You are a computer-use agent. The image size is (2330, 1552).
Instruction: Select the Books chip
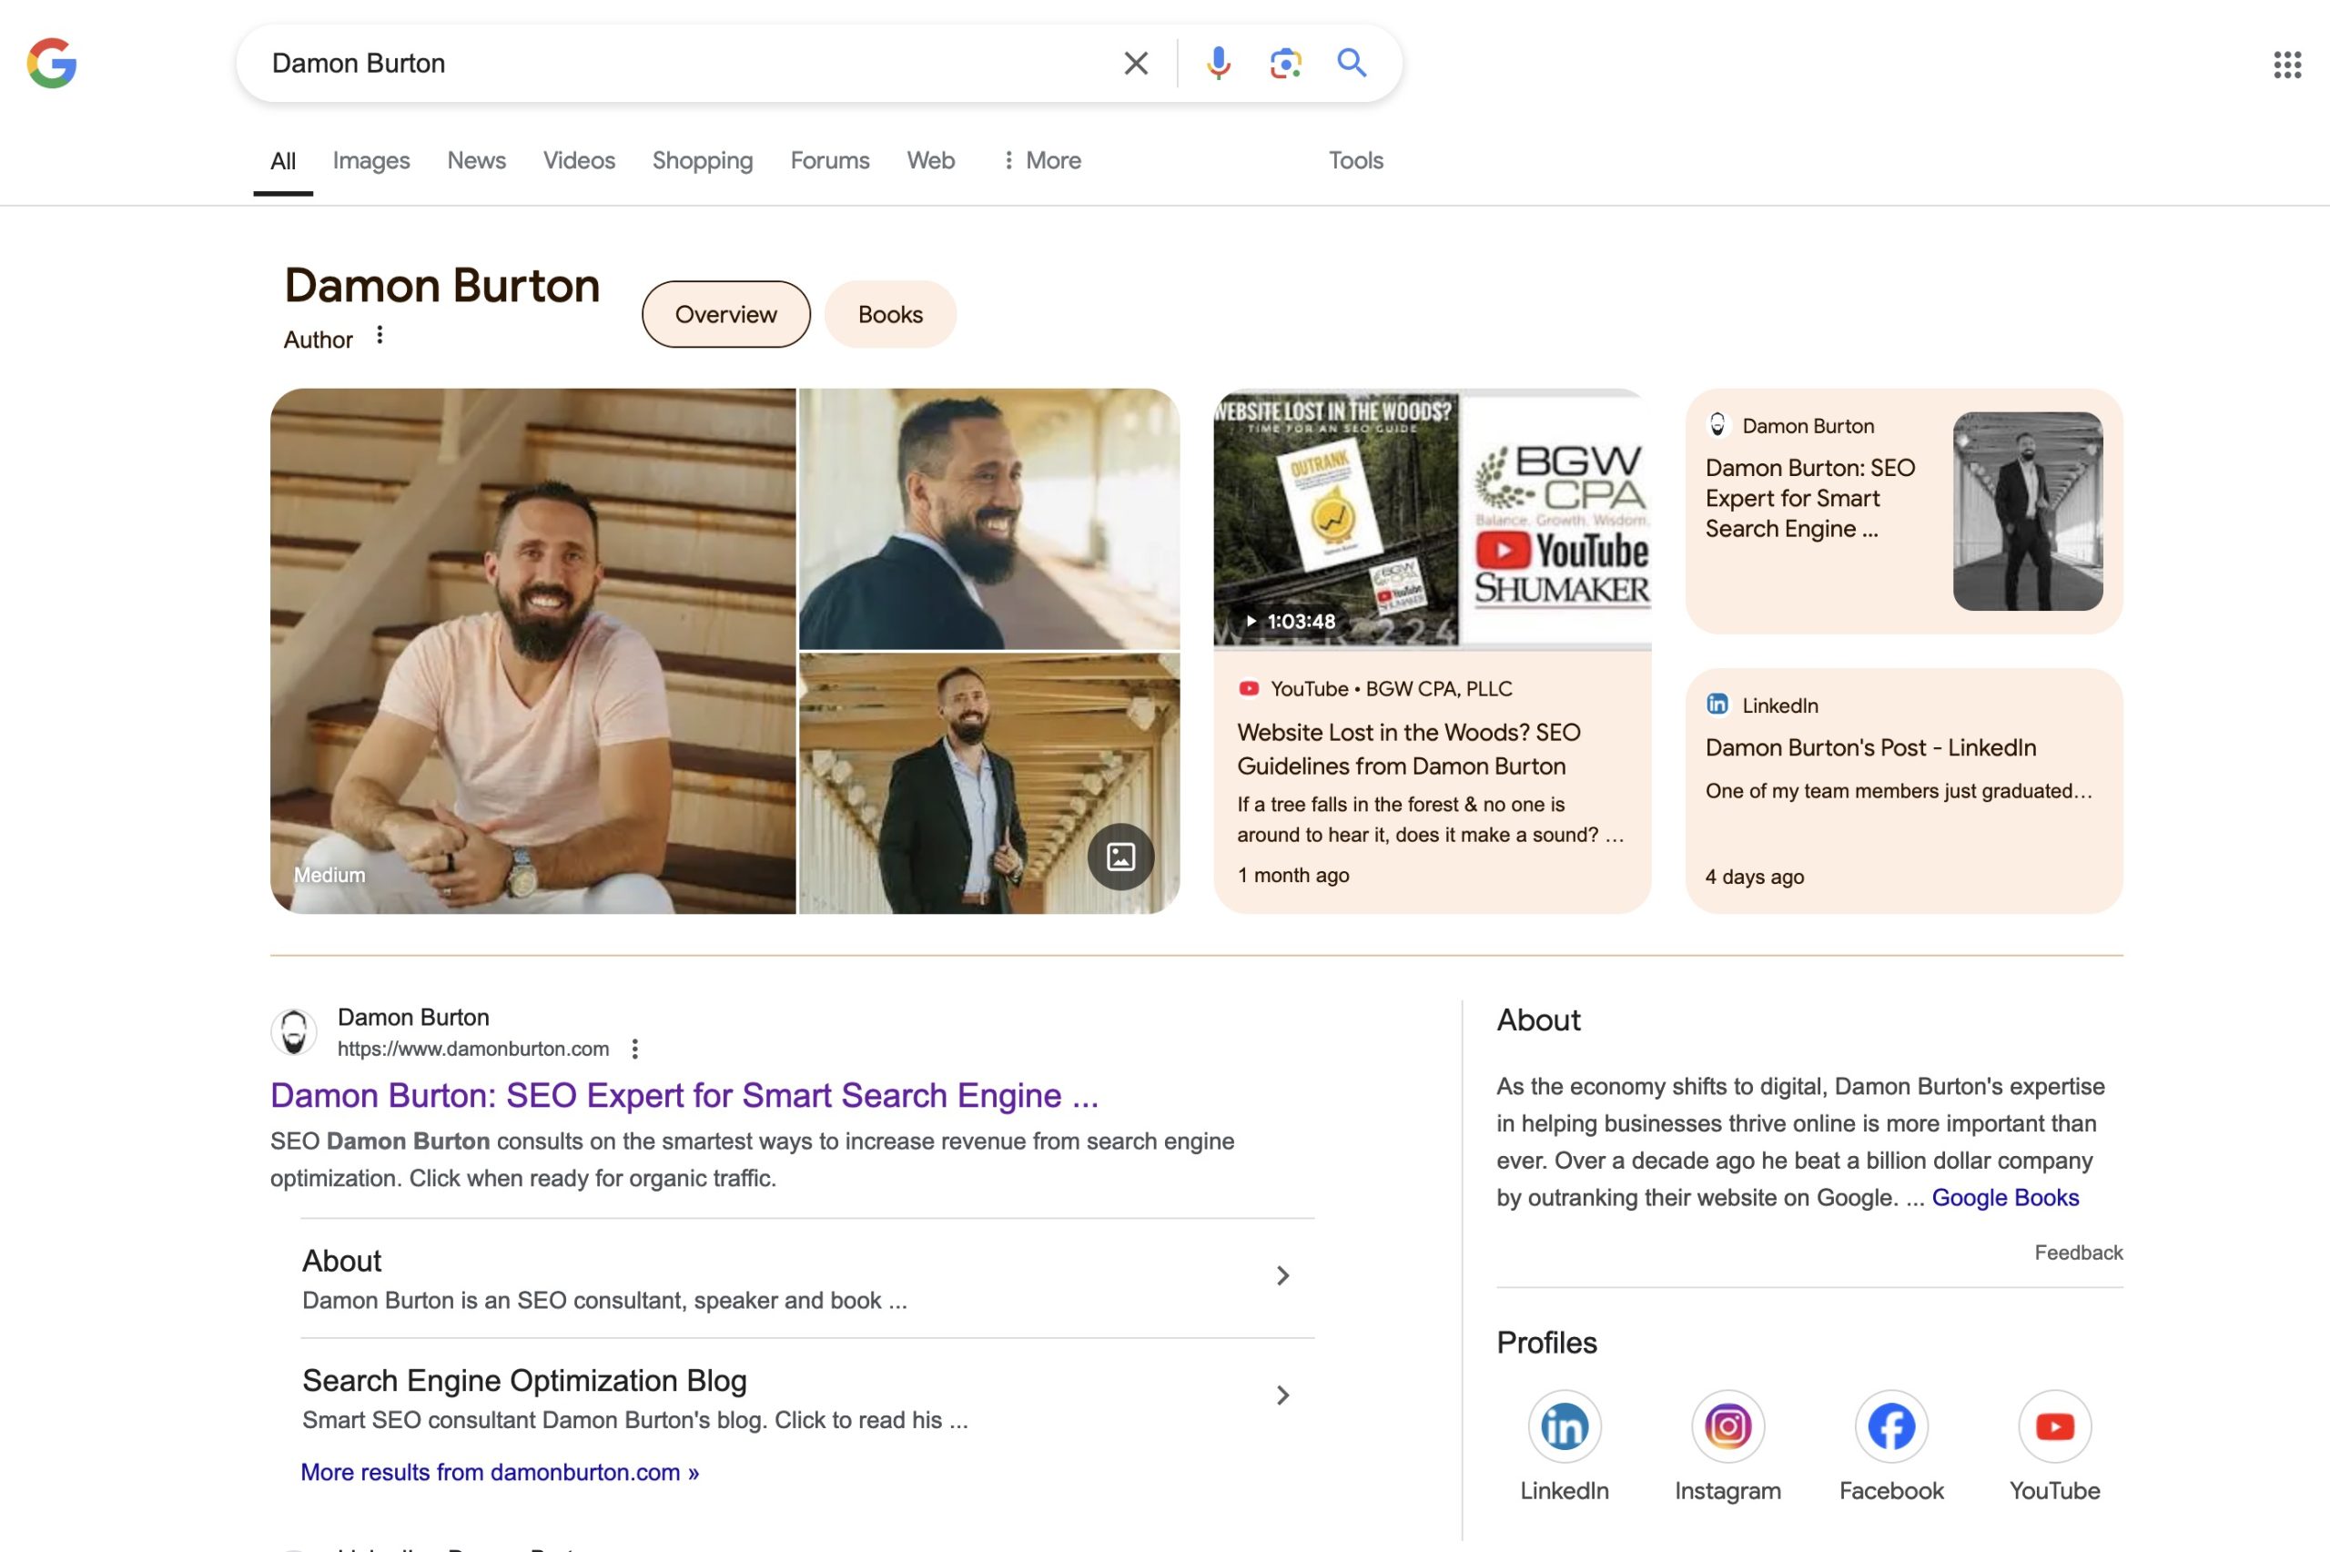pyautogui.click(x=889, y=315)
